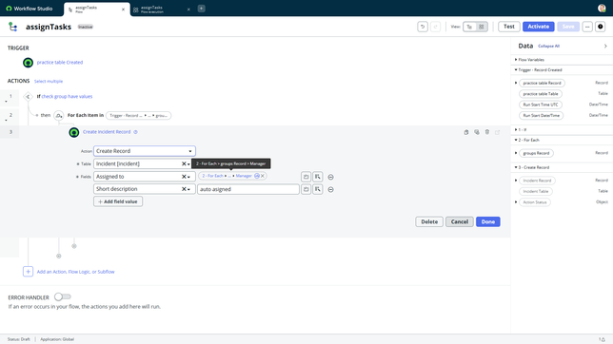The image size is (613, 344).
Task: Click the Delete button
Action: tap(429, 221)
